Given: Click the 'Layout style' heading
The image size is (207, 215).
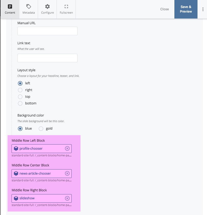Looking at the screenshot, I should click(26, 70).
